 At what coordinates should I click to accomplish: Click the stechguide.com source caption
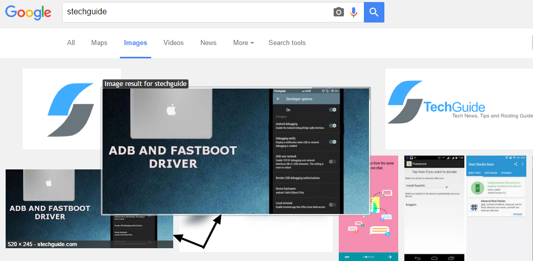point(43,244)
